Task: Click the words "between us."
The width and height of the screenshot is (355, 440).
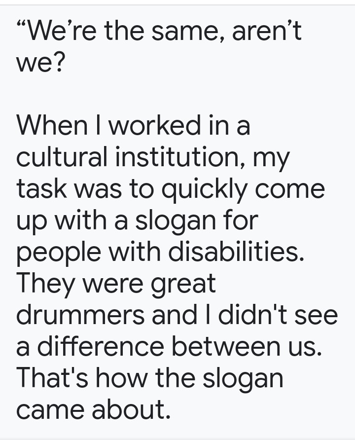Action: click(246, 346)
